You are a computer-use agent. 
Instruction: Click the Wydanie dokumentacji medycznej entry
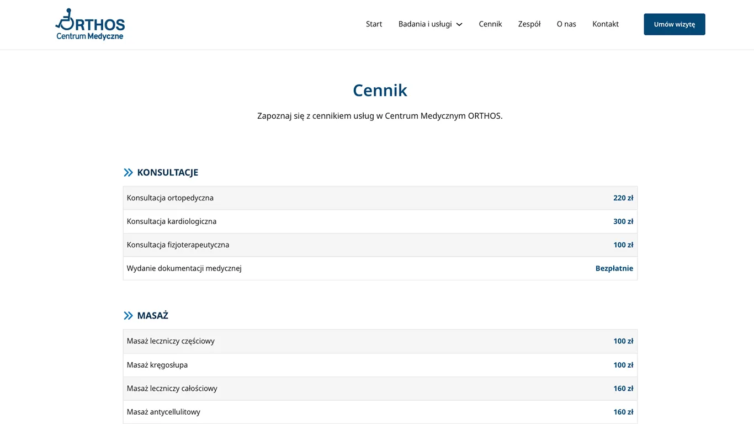(184, 268)
